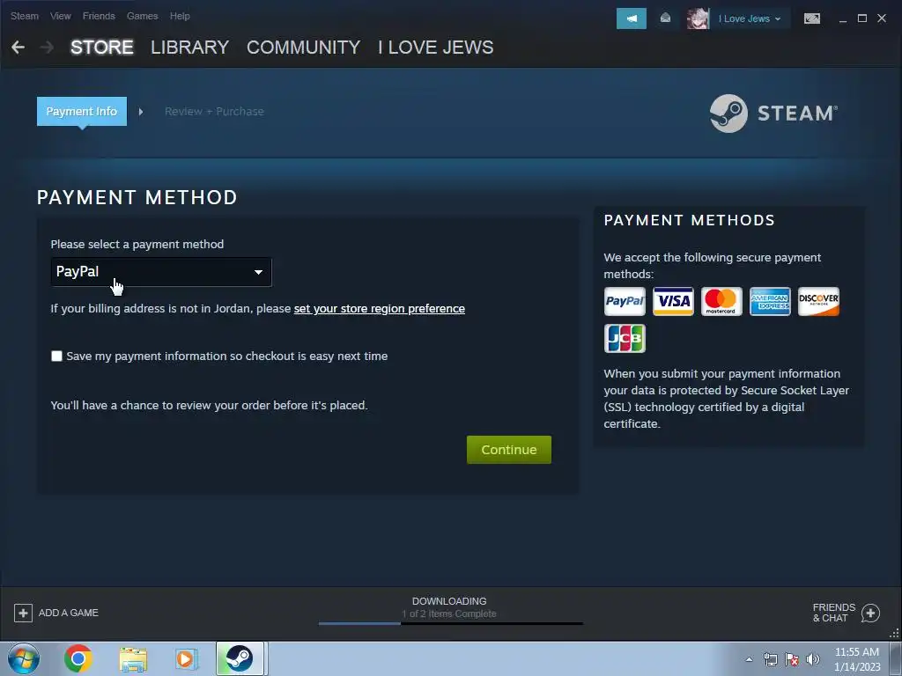Open File Explorer from the taskbar
This screenshot has width=902, height=676.
point(133,658)
